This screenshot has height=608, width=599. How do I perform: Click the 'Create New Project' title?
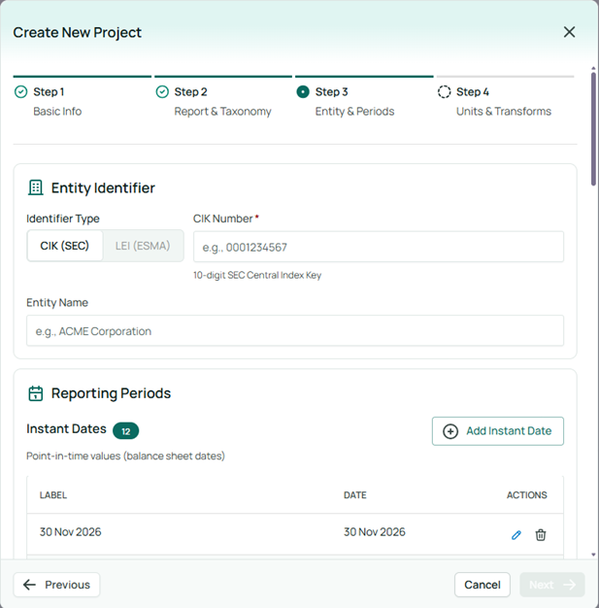[x=77, y=33]
